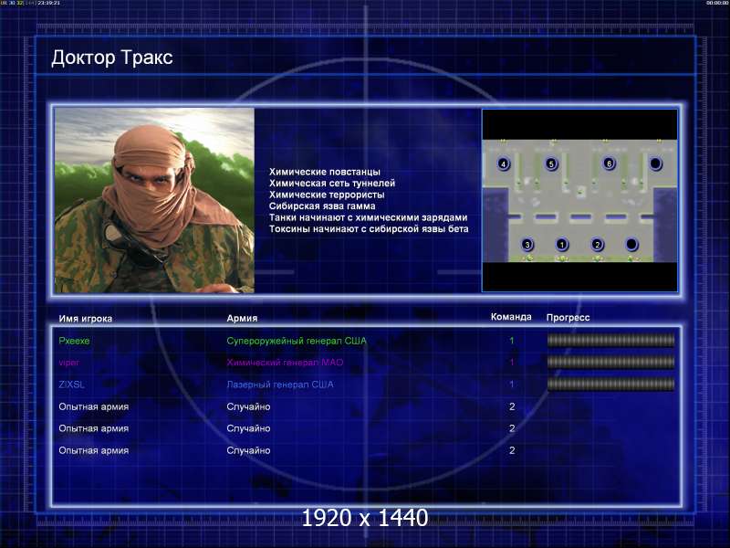730x548 pixels.
Task: Click 'Суперoружейный генерал США' army entry
Action: (x=297, y=341)
